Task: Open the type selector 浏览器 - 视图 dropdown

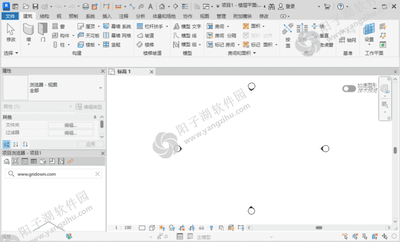Action: (101, 88)
